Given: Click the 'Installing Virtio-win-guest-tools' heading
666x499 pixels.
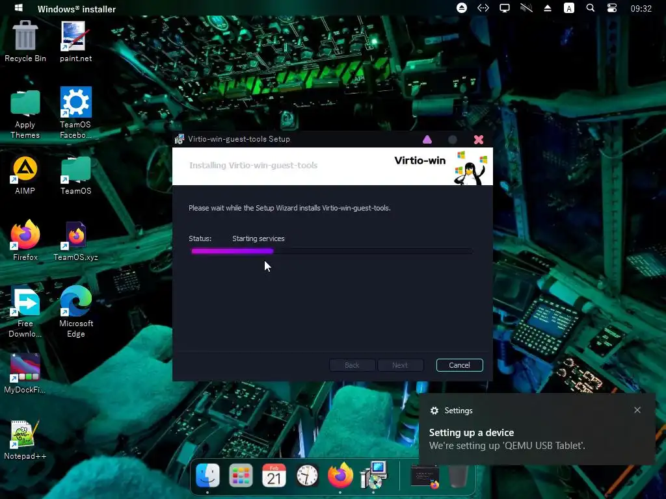Looking at the screenshot, I should 254,166.
